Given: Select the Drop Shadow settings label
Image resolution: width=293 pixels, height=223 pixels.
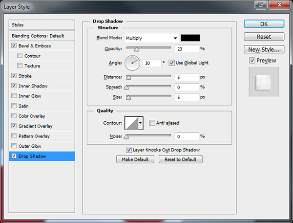Looking at the screenshot, I should (x=32, y=156).
